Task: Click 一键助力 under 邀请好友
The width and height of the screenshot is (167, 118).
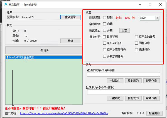Action: (x=115, y=81)
